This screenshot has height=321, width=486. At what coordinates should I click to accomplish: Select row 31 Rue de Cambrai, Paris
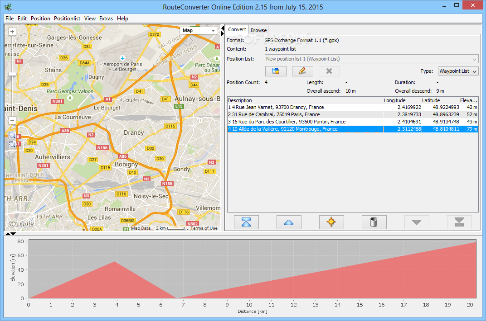(x=352, y=114)
